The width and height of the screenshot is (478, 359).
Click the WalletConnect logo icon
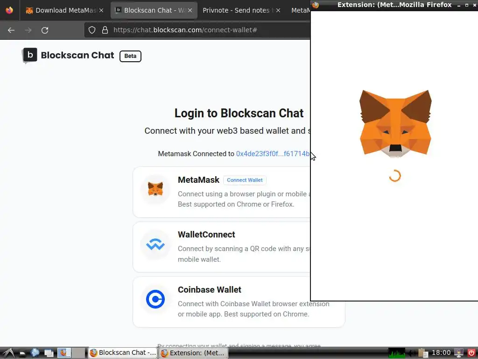[x=155, y=244]
